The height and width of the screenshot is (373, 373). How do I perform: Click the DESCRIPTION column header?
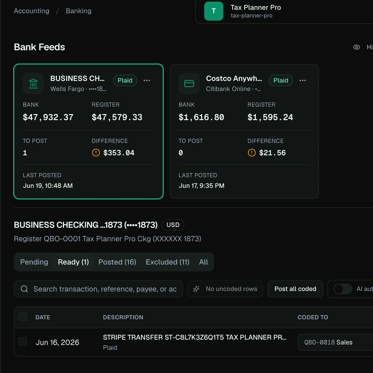click(x=123, y=317)
